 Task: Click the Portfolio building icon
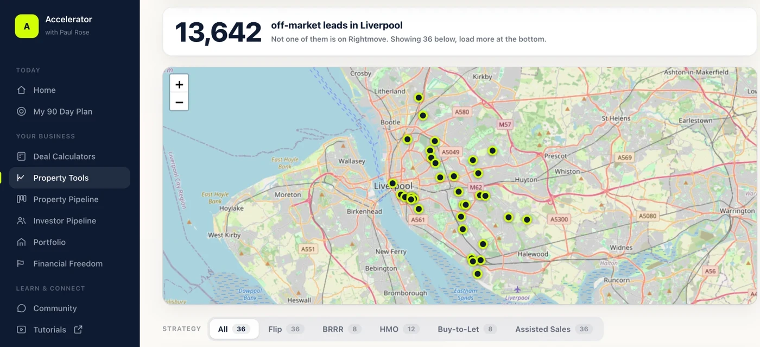point(21,242)
